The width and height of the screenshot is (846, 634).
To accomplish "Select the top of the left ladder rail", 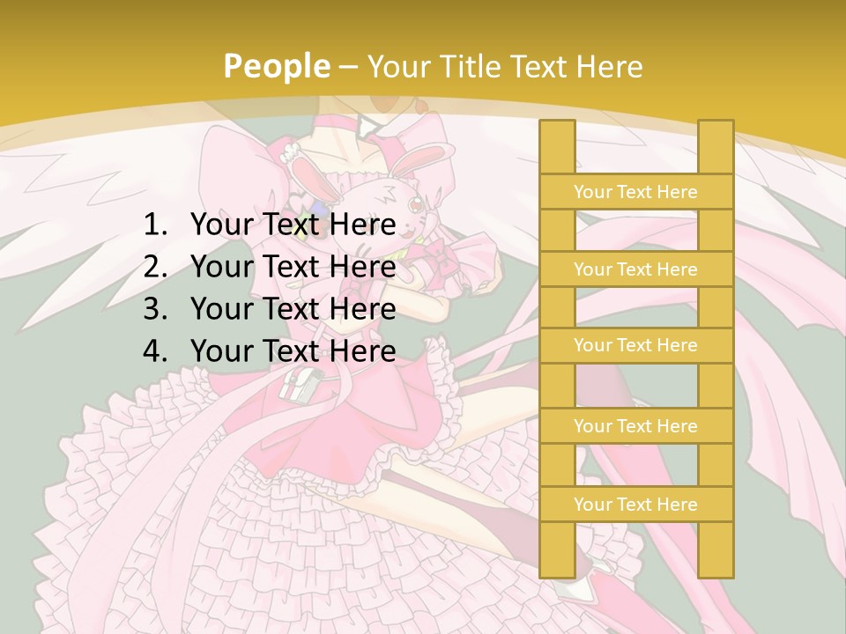I will pyautogui.click(x=558, y=147).
